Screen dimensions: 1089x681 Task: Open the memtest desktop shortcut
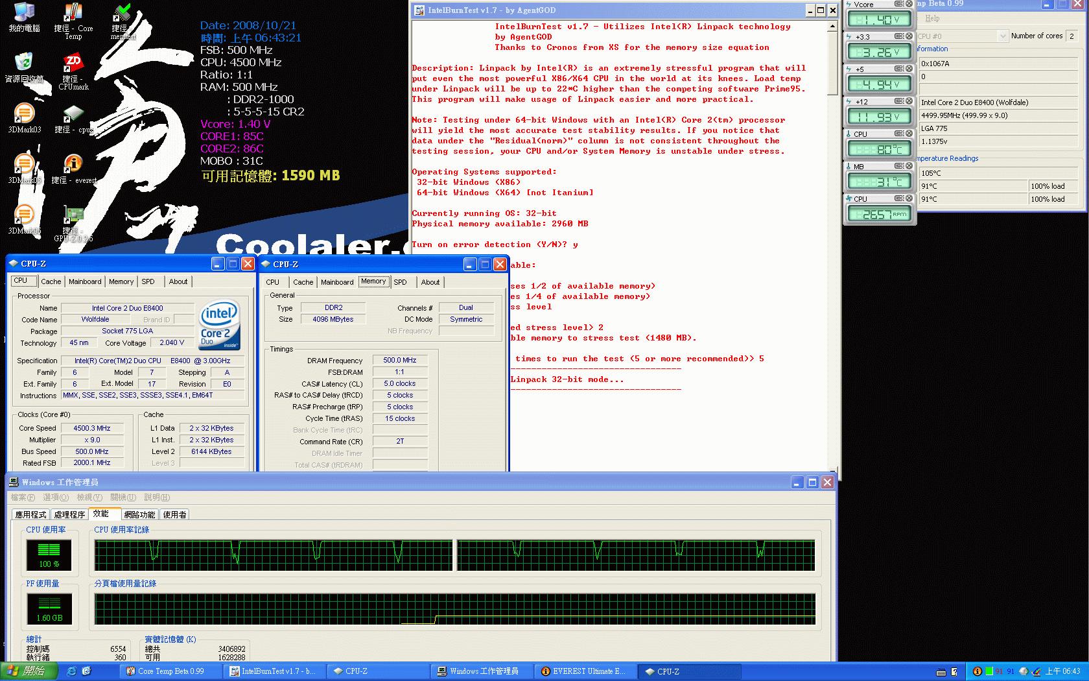[123, 21]
